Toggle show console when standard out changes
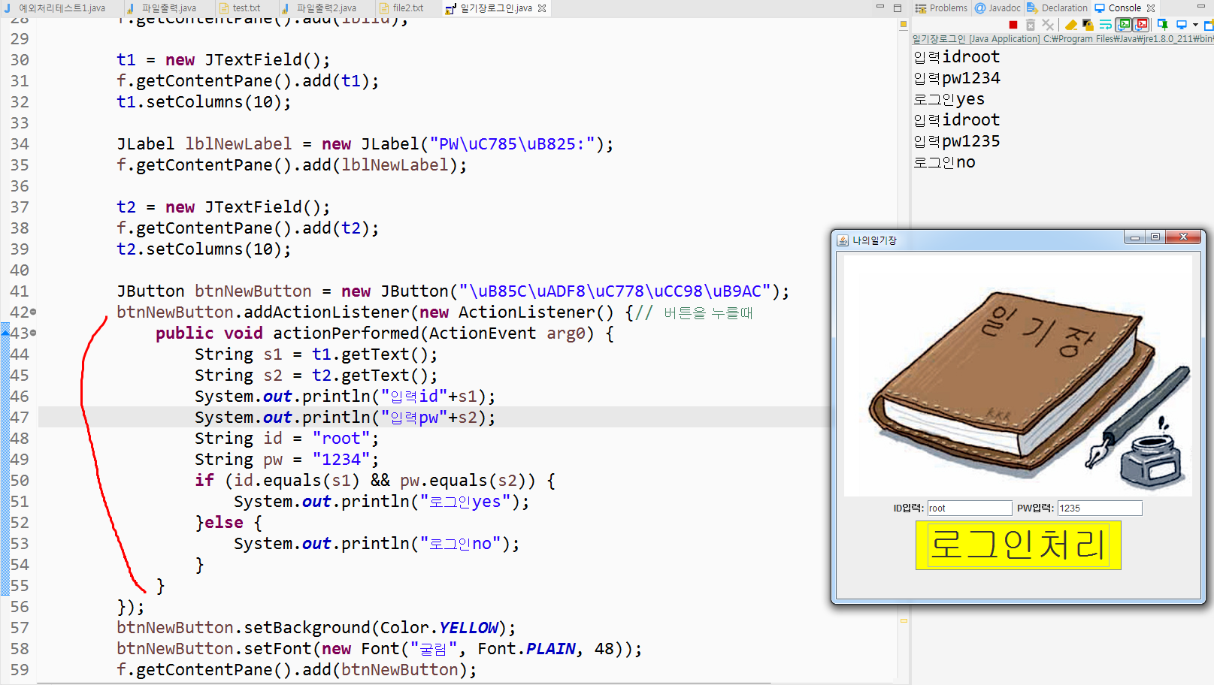Screen dimensions: 1214x685 (1124, 25)
